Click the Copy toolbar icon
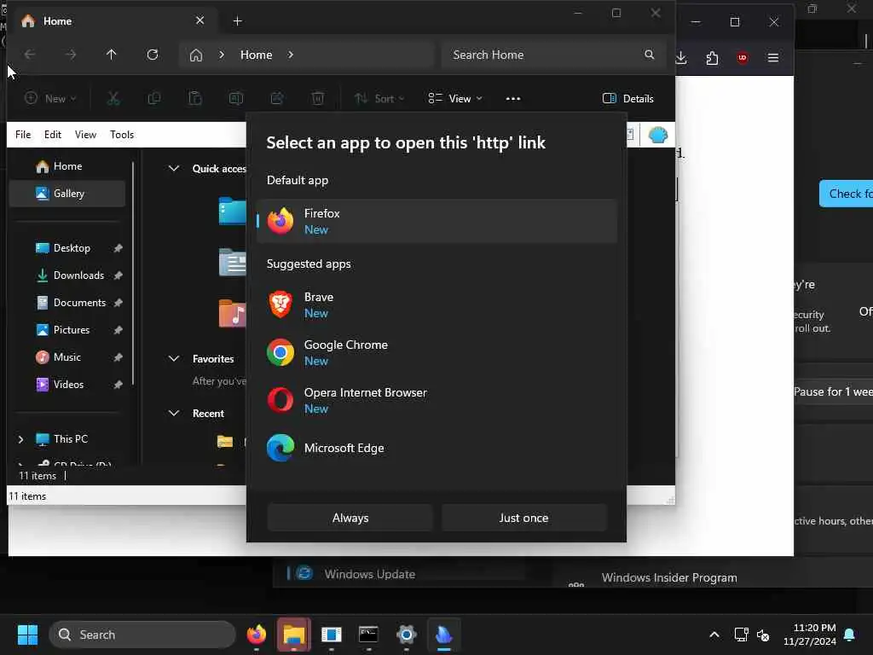 click(x=154, y=99)
